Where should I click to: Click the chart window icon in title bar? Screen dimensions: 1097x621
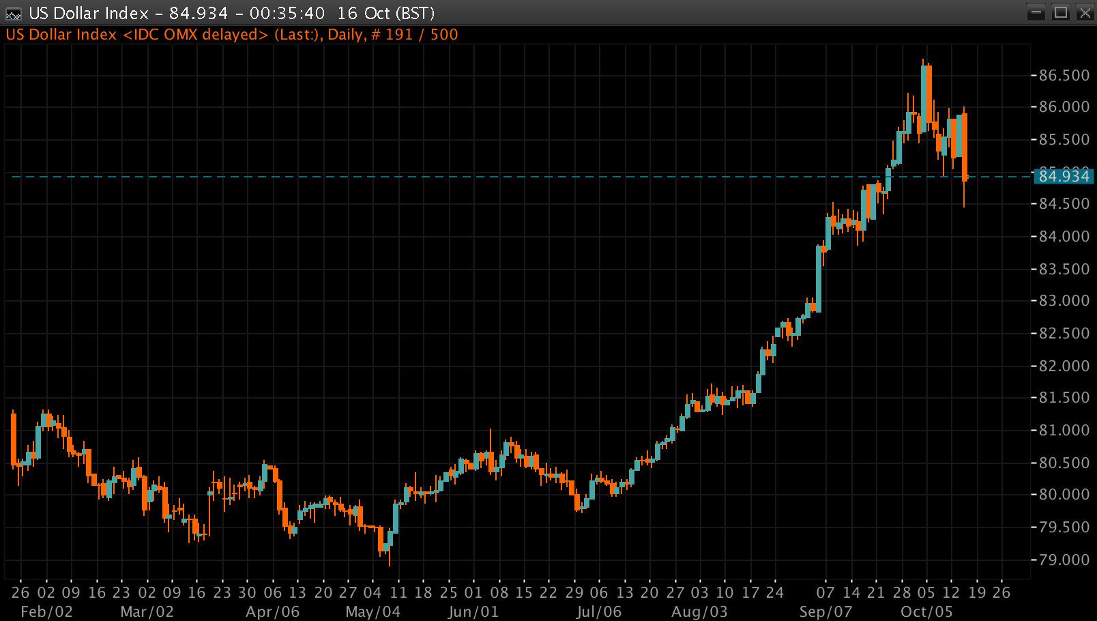(x=13, y=14)
